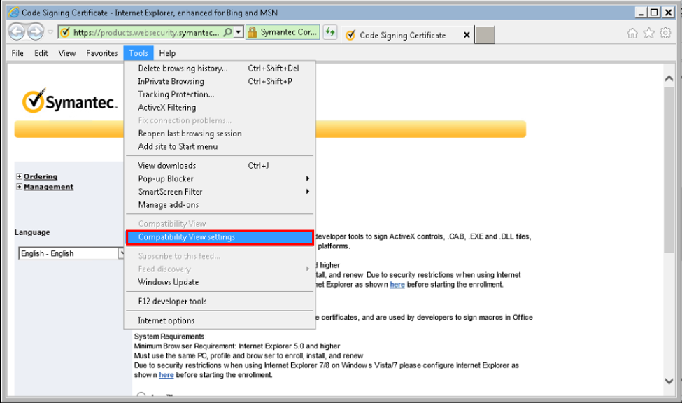The height and width of the screenshot is (403, 682).
Task: Open the Favorites menu
Action: point(102,53)
